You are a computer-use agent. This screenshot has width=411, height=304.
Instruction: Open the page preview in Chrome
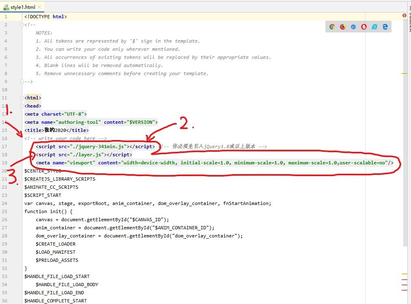point(332,27)
